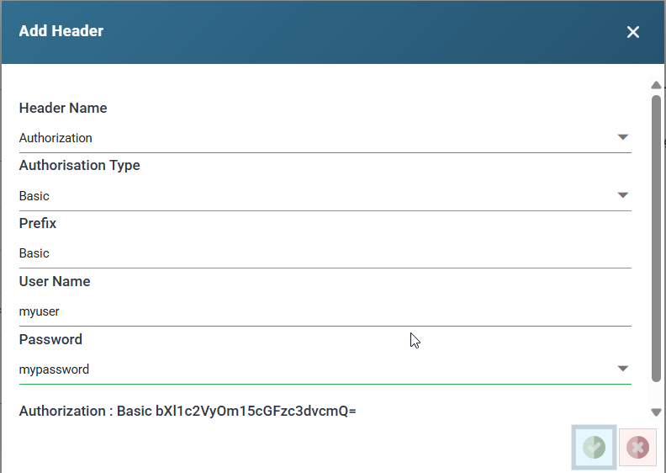Open the Password field dropdown arrow

pyautogui.click(x=622, y=369)
